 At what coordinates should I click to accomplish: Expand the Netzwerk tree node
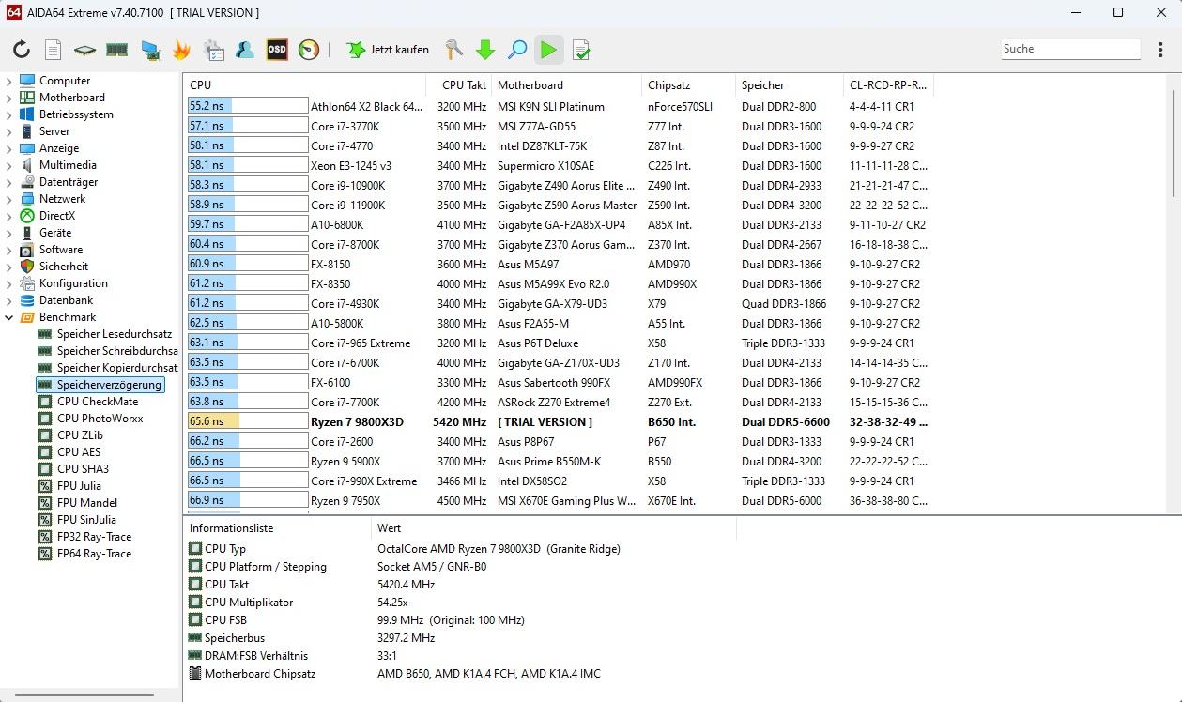pos(9,199)
